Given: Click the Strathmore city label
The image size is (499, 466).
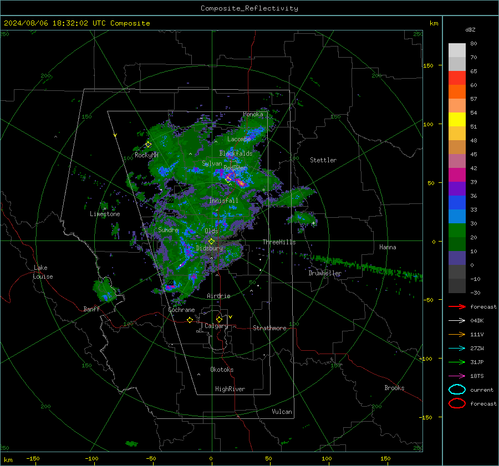Looking at the screenshot, I should [x=269, y=328].
